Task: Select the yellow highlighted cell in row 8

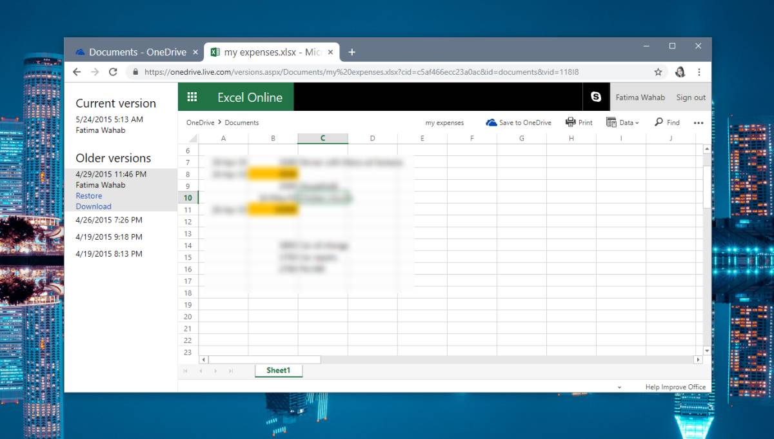Action: [273, 174]
